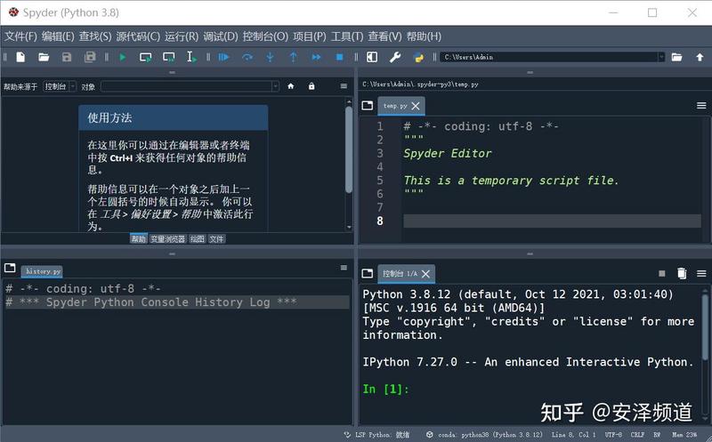
Task: Expand the working directory path dropdown
Action: pos(661,57)
